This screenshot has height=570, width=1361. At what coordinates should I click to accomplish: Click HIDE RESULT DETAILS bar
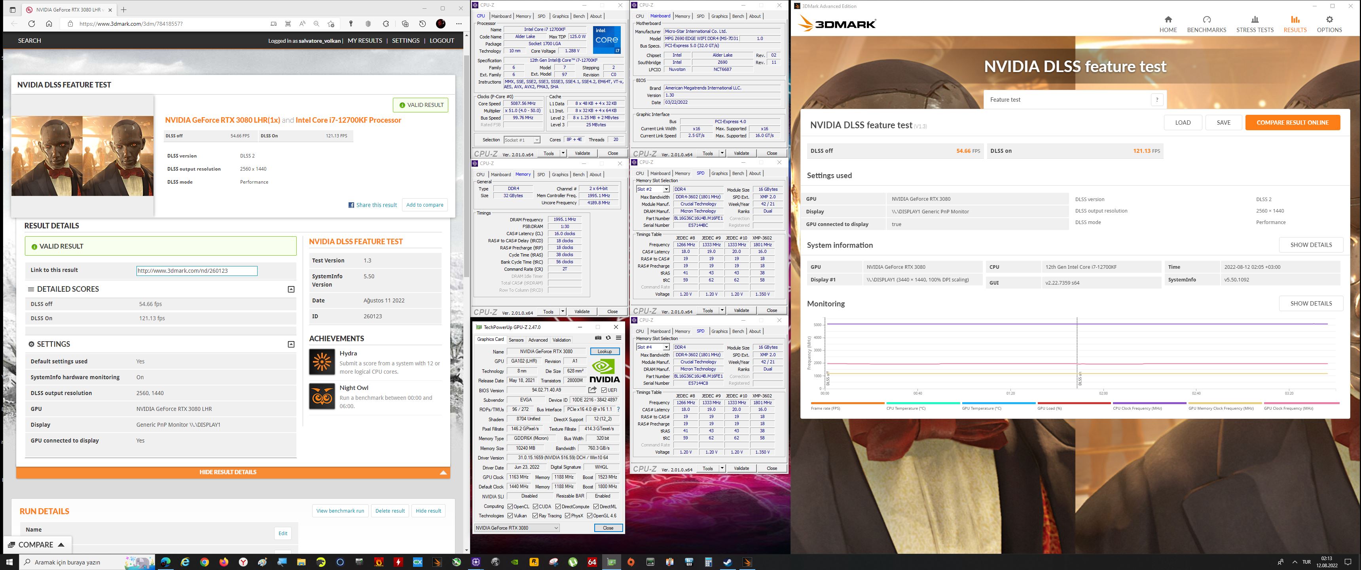point(233,472)
